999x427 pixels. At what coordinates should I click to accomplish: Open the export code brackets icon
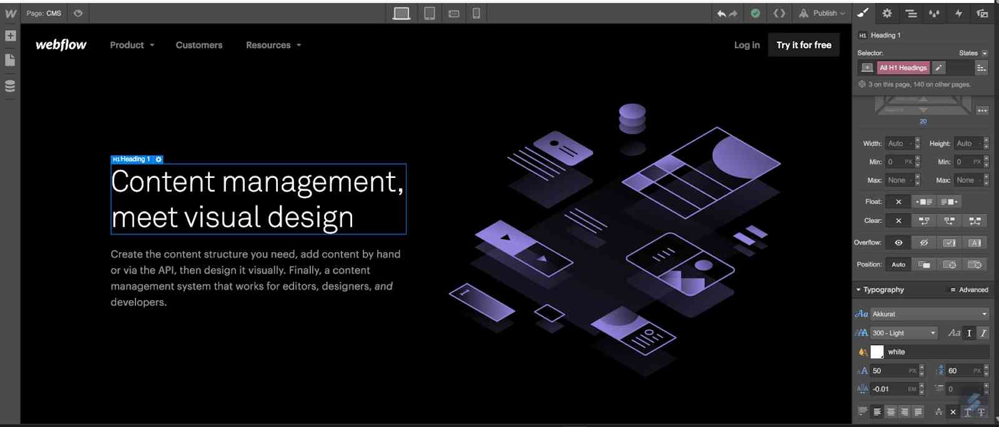click(x=779, y=13)
